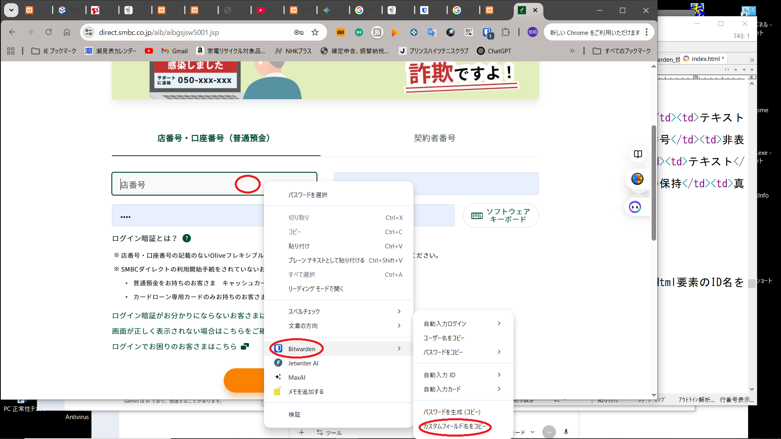The height and width of the screenshot is (439, 781).
Task: Click the page vertical scrollbar thumb
Action: [654, 183]
